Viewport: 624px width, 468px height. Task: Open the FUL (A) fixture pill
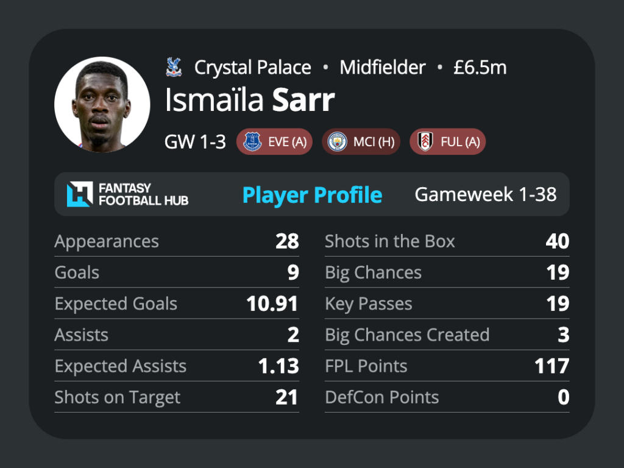pos(448,141)
